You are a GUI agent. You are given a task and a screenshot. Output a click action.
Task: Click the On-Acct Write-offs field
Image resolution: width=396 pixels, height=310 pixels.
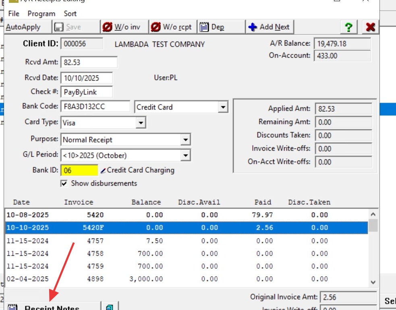pyautogui.click(x=344, y=162)
